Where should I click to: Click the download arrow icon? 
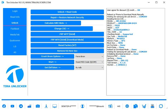[x=46, y=106]
